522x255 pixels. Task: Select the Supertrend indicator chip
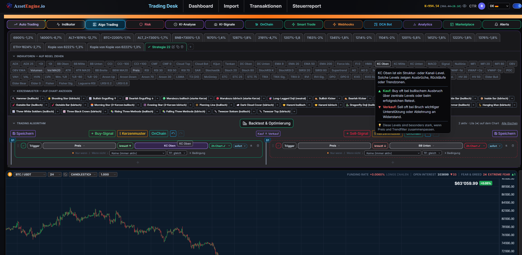tap(339, 70)
